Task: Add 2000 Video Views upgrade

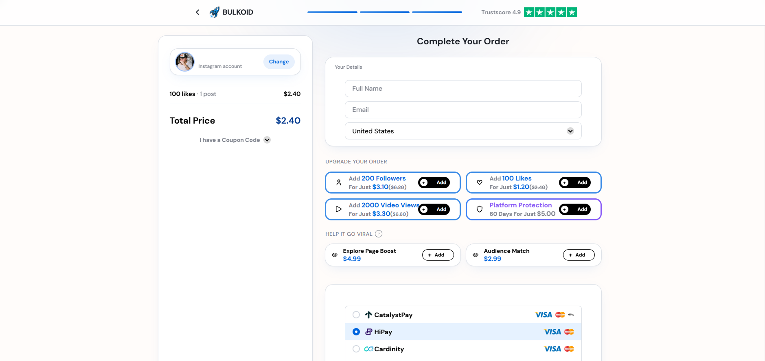Action: click(434, 209)
